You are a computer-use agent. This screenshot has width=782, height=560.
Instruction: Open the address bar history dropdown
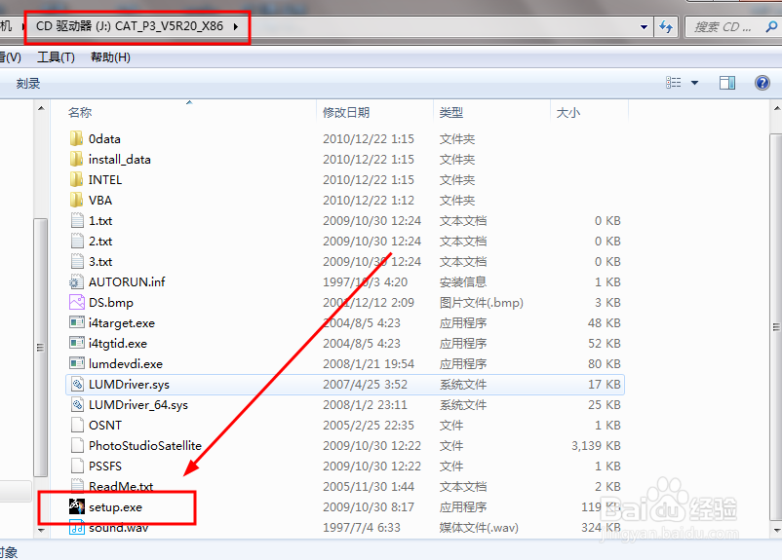point(644,27)
